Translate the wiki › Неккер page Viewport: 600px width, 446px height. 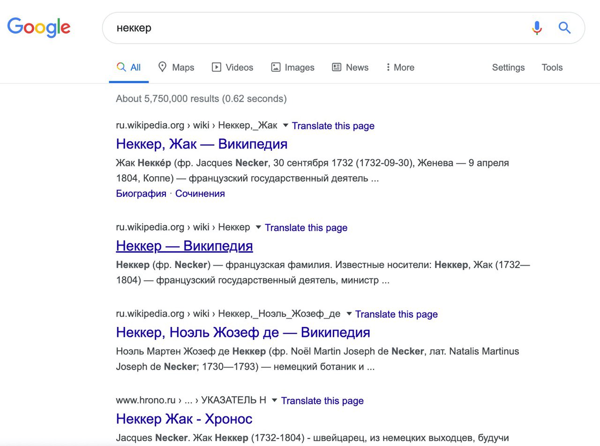[x=306, y=228]
